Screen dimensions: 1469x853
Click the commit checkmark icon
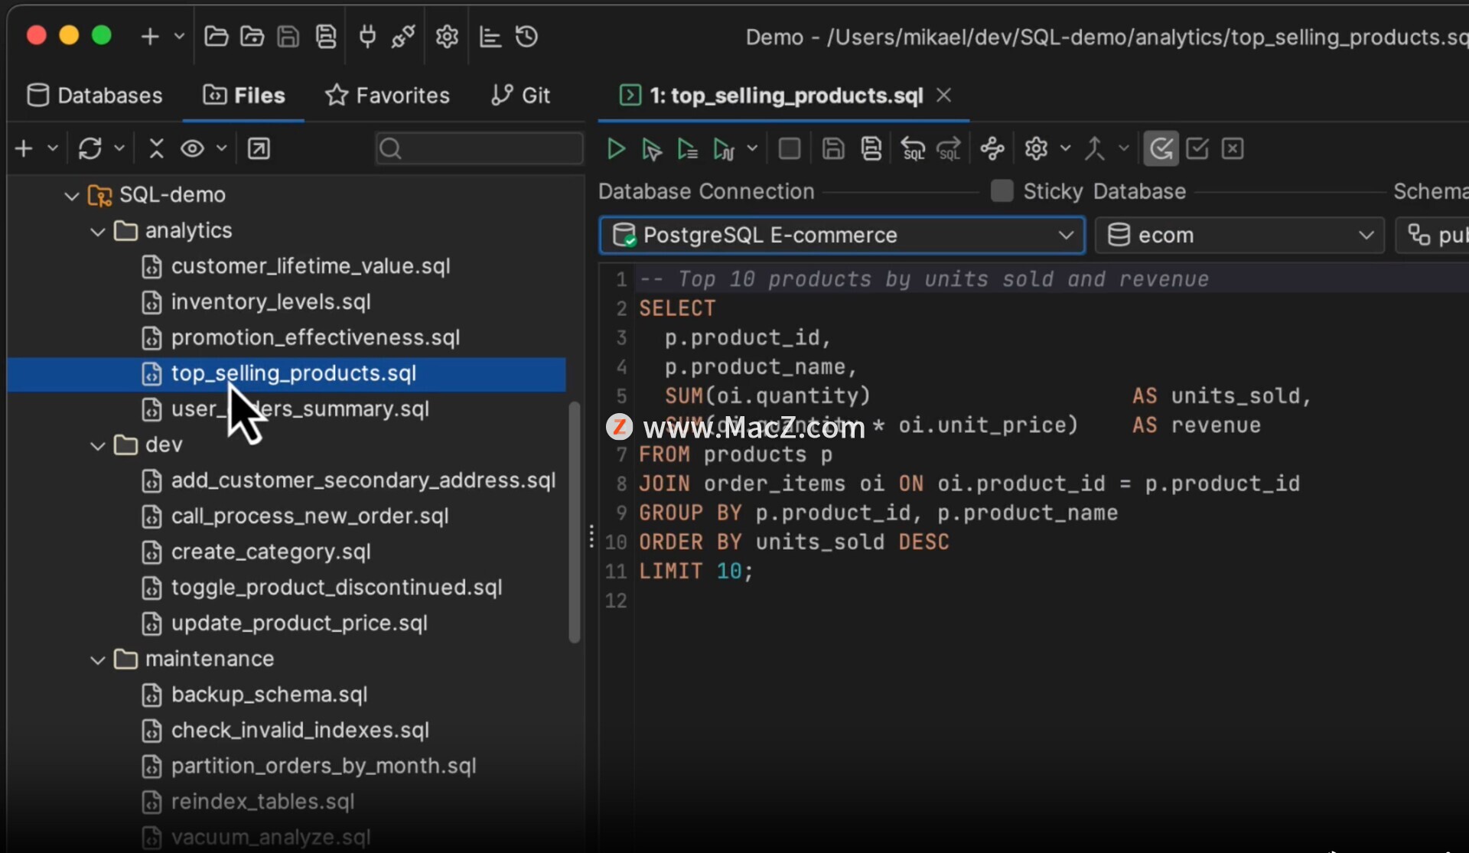tap(1197, 148)
